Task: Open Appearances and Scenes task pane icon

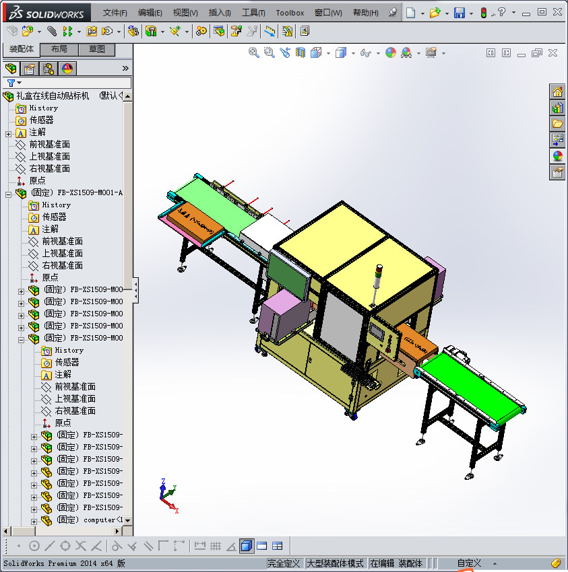Action: [557, 156]
